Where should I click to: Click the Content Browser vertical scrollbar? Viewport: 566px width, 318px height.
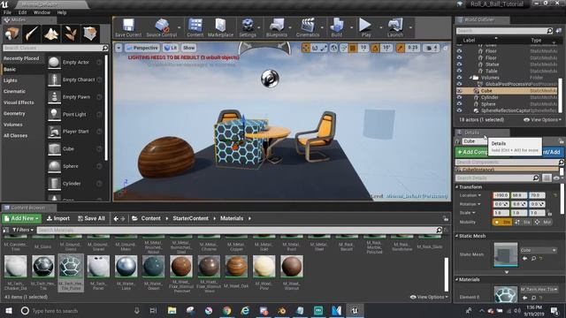pos(446,275)
